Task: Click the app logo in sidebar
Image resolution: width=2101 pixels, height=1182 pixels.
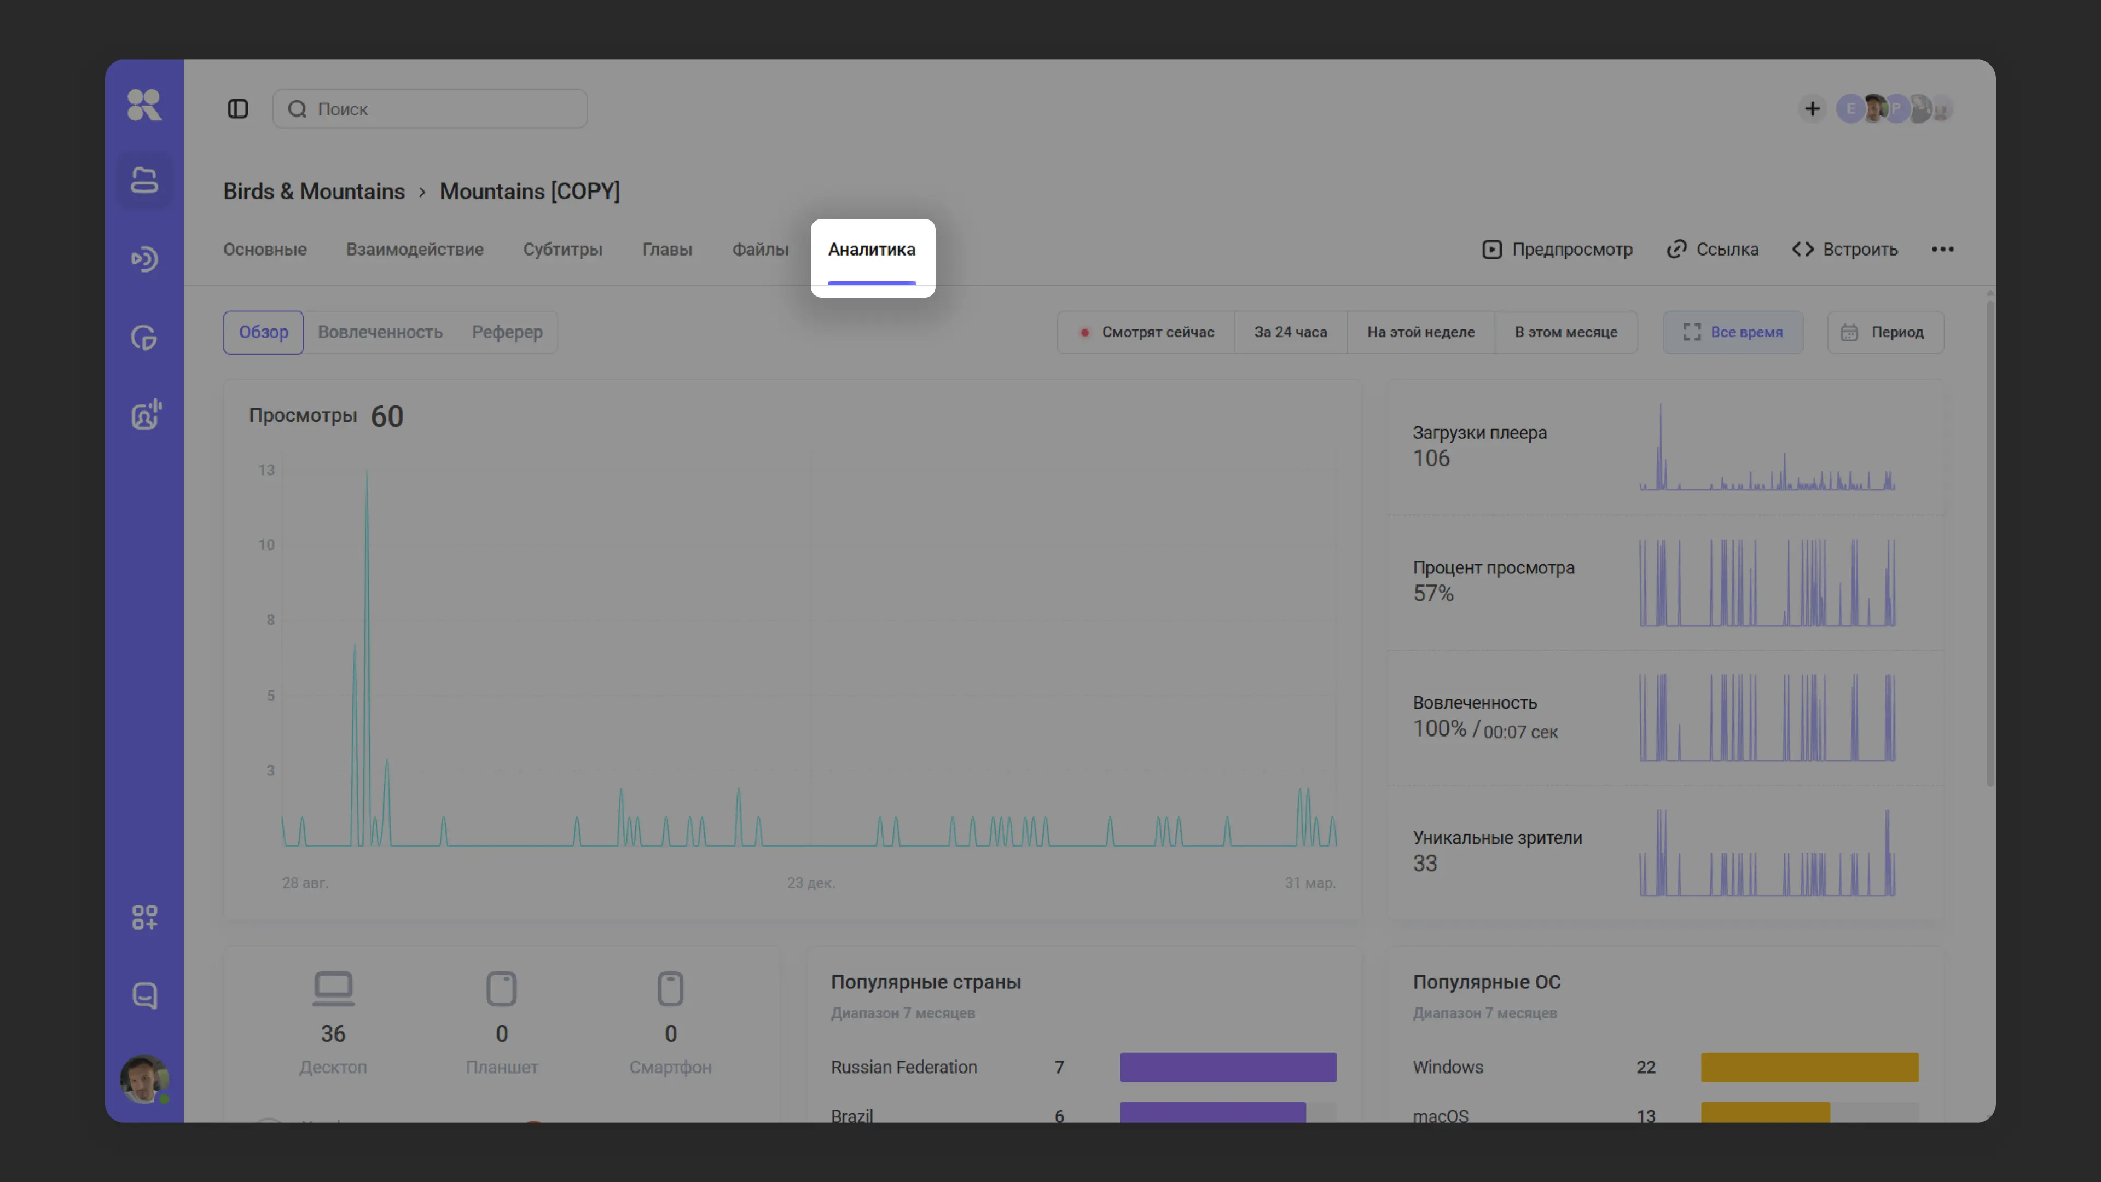Action: coord(144,105)
